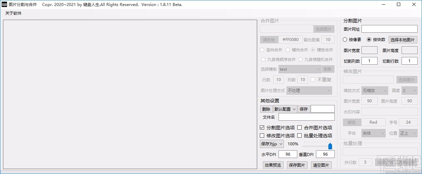This screenshot has width=422, height=174.
Task: Select the 竖向合并 radio button
Action: [x=262, y=50]
